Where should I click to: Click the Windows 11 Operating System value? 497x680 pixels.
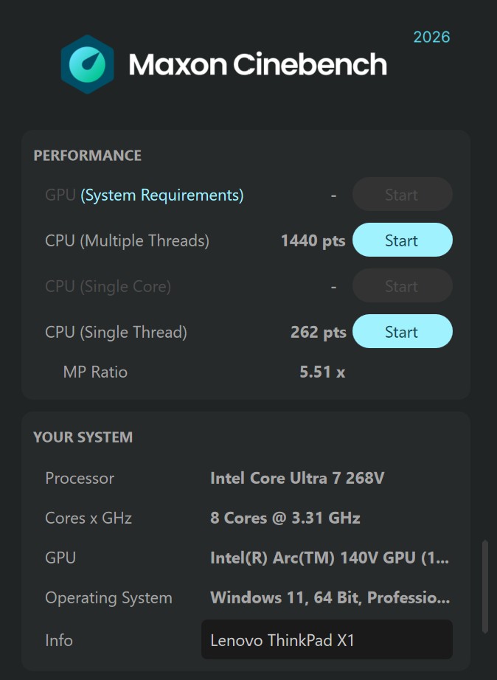330,598
